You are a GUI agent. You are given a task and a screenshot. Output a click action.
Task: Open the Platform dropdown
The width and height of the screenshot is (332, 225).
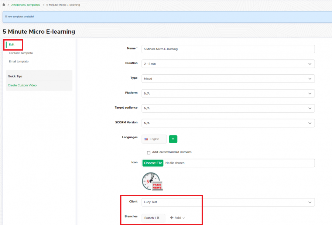[x=228, y=93]
